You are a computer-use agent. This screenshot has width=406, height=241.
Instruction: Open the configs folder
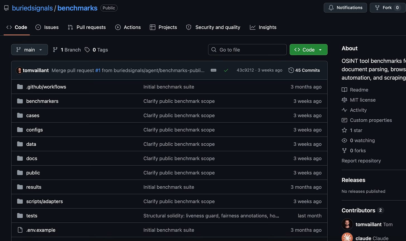click(35, 130)
